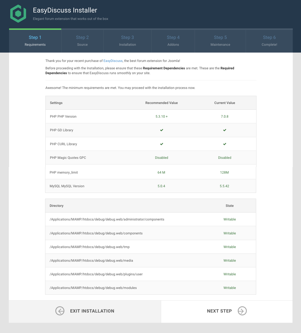Switch to the Step 4 Addons tab

[x=173, y=41]
